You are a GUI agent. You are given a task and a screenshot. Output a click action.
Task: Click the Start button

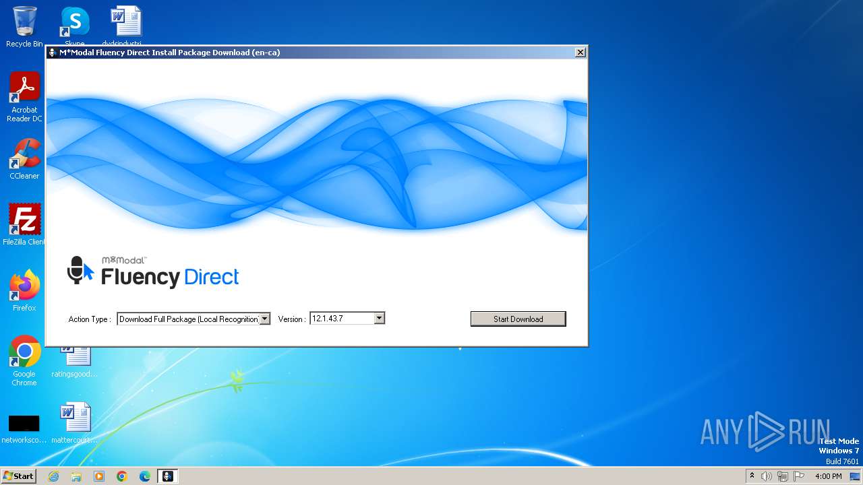[x=18, y=476]
